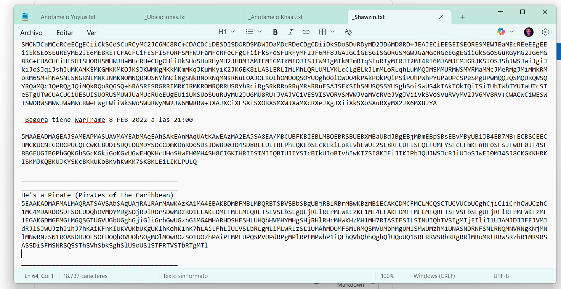The width and height of the screenshot is (561, 289).
Task: Open the H1 heading style dropdown
Action: pos(226,32)
